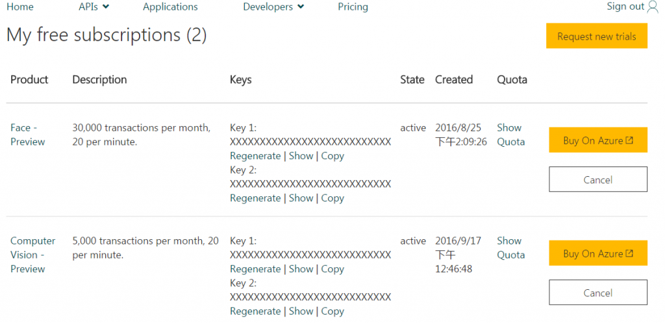The image size is (665, 323).
Task: Expand the APIs dropdown menu
Action: 94,6
